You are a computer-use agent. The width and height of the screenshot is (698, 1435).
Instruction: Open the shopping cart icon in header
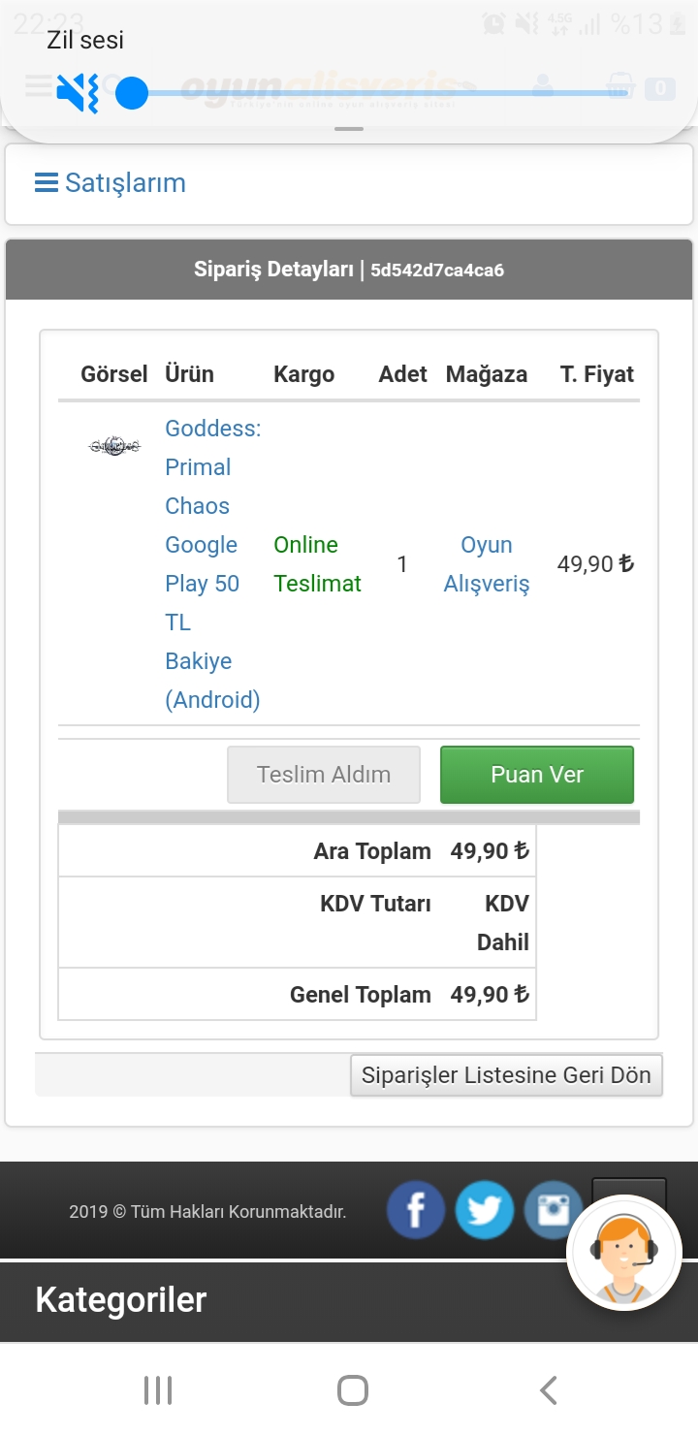[620, 87]
